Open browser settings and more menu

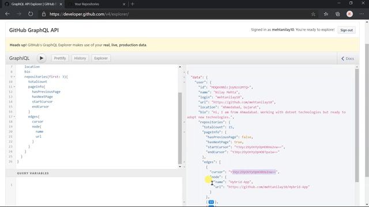pyautogui.click(x=362, y=14)
